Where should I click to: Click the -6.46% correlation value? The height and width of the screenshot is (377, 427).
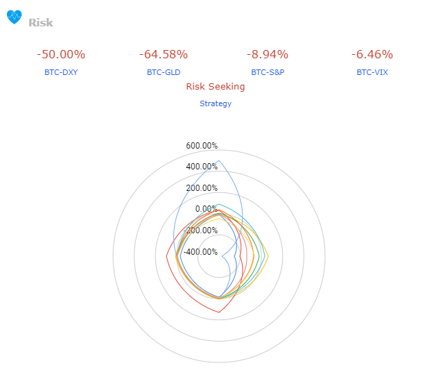(x=372, y=54)
